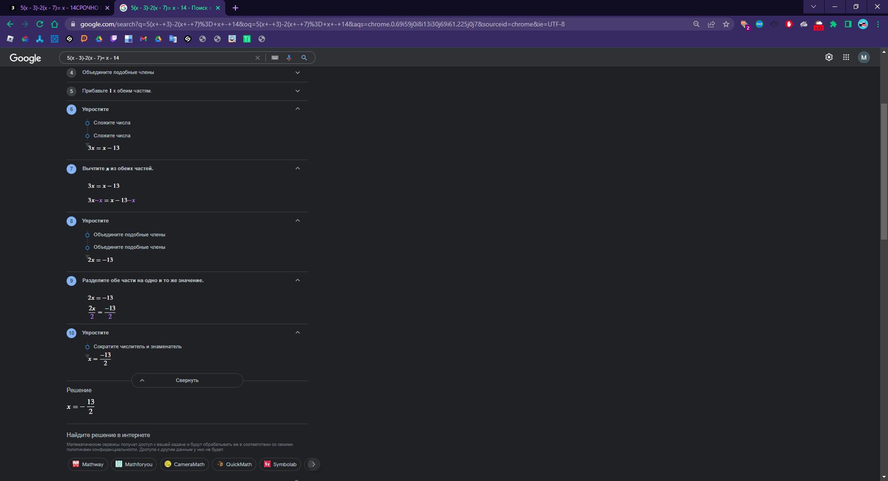Clear the Google search box
888x481 pixels.
click(x=258, y=58)
